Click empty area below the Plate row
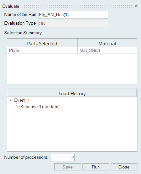The width and height of the screenshot is (141, 174). [72, 69]
